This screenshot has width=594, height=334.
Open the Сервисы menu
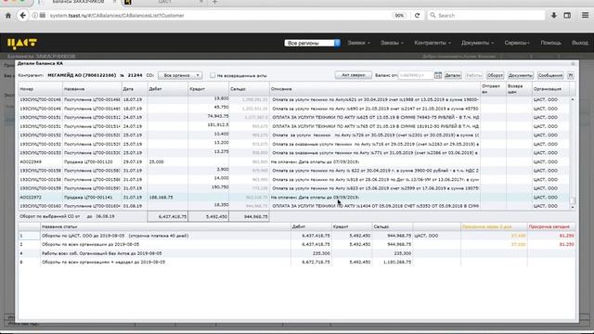(517, 43)
